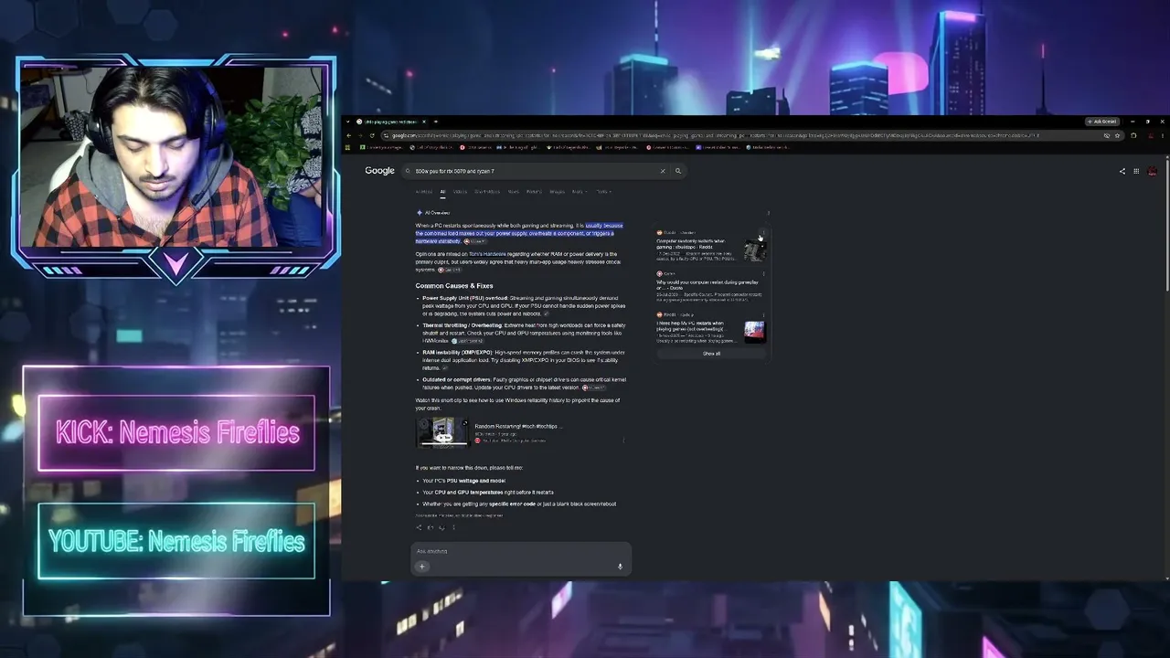Open the Tools search dropdown
The width and height of the screenshot is (1170, 658).
click(602, 192)
